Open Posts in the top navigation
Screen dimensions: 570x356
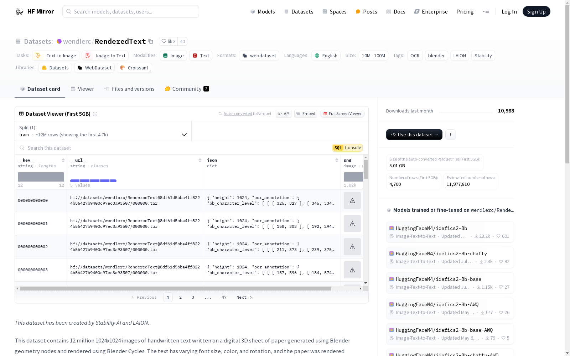pos(366,11)
